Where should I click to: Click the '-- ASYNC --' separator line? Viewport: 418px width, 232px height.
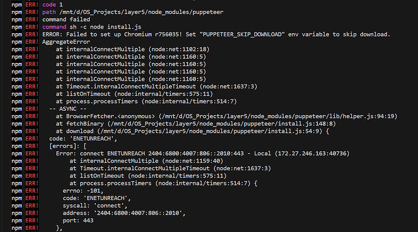coord(68,109)
